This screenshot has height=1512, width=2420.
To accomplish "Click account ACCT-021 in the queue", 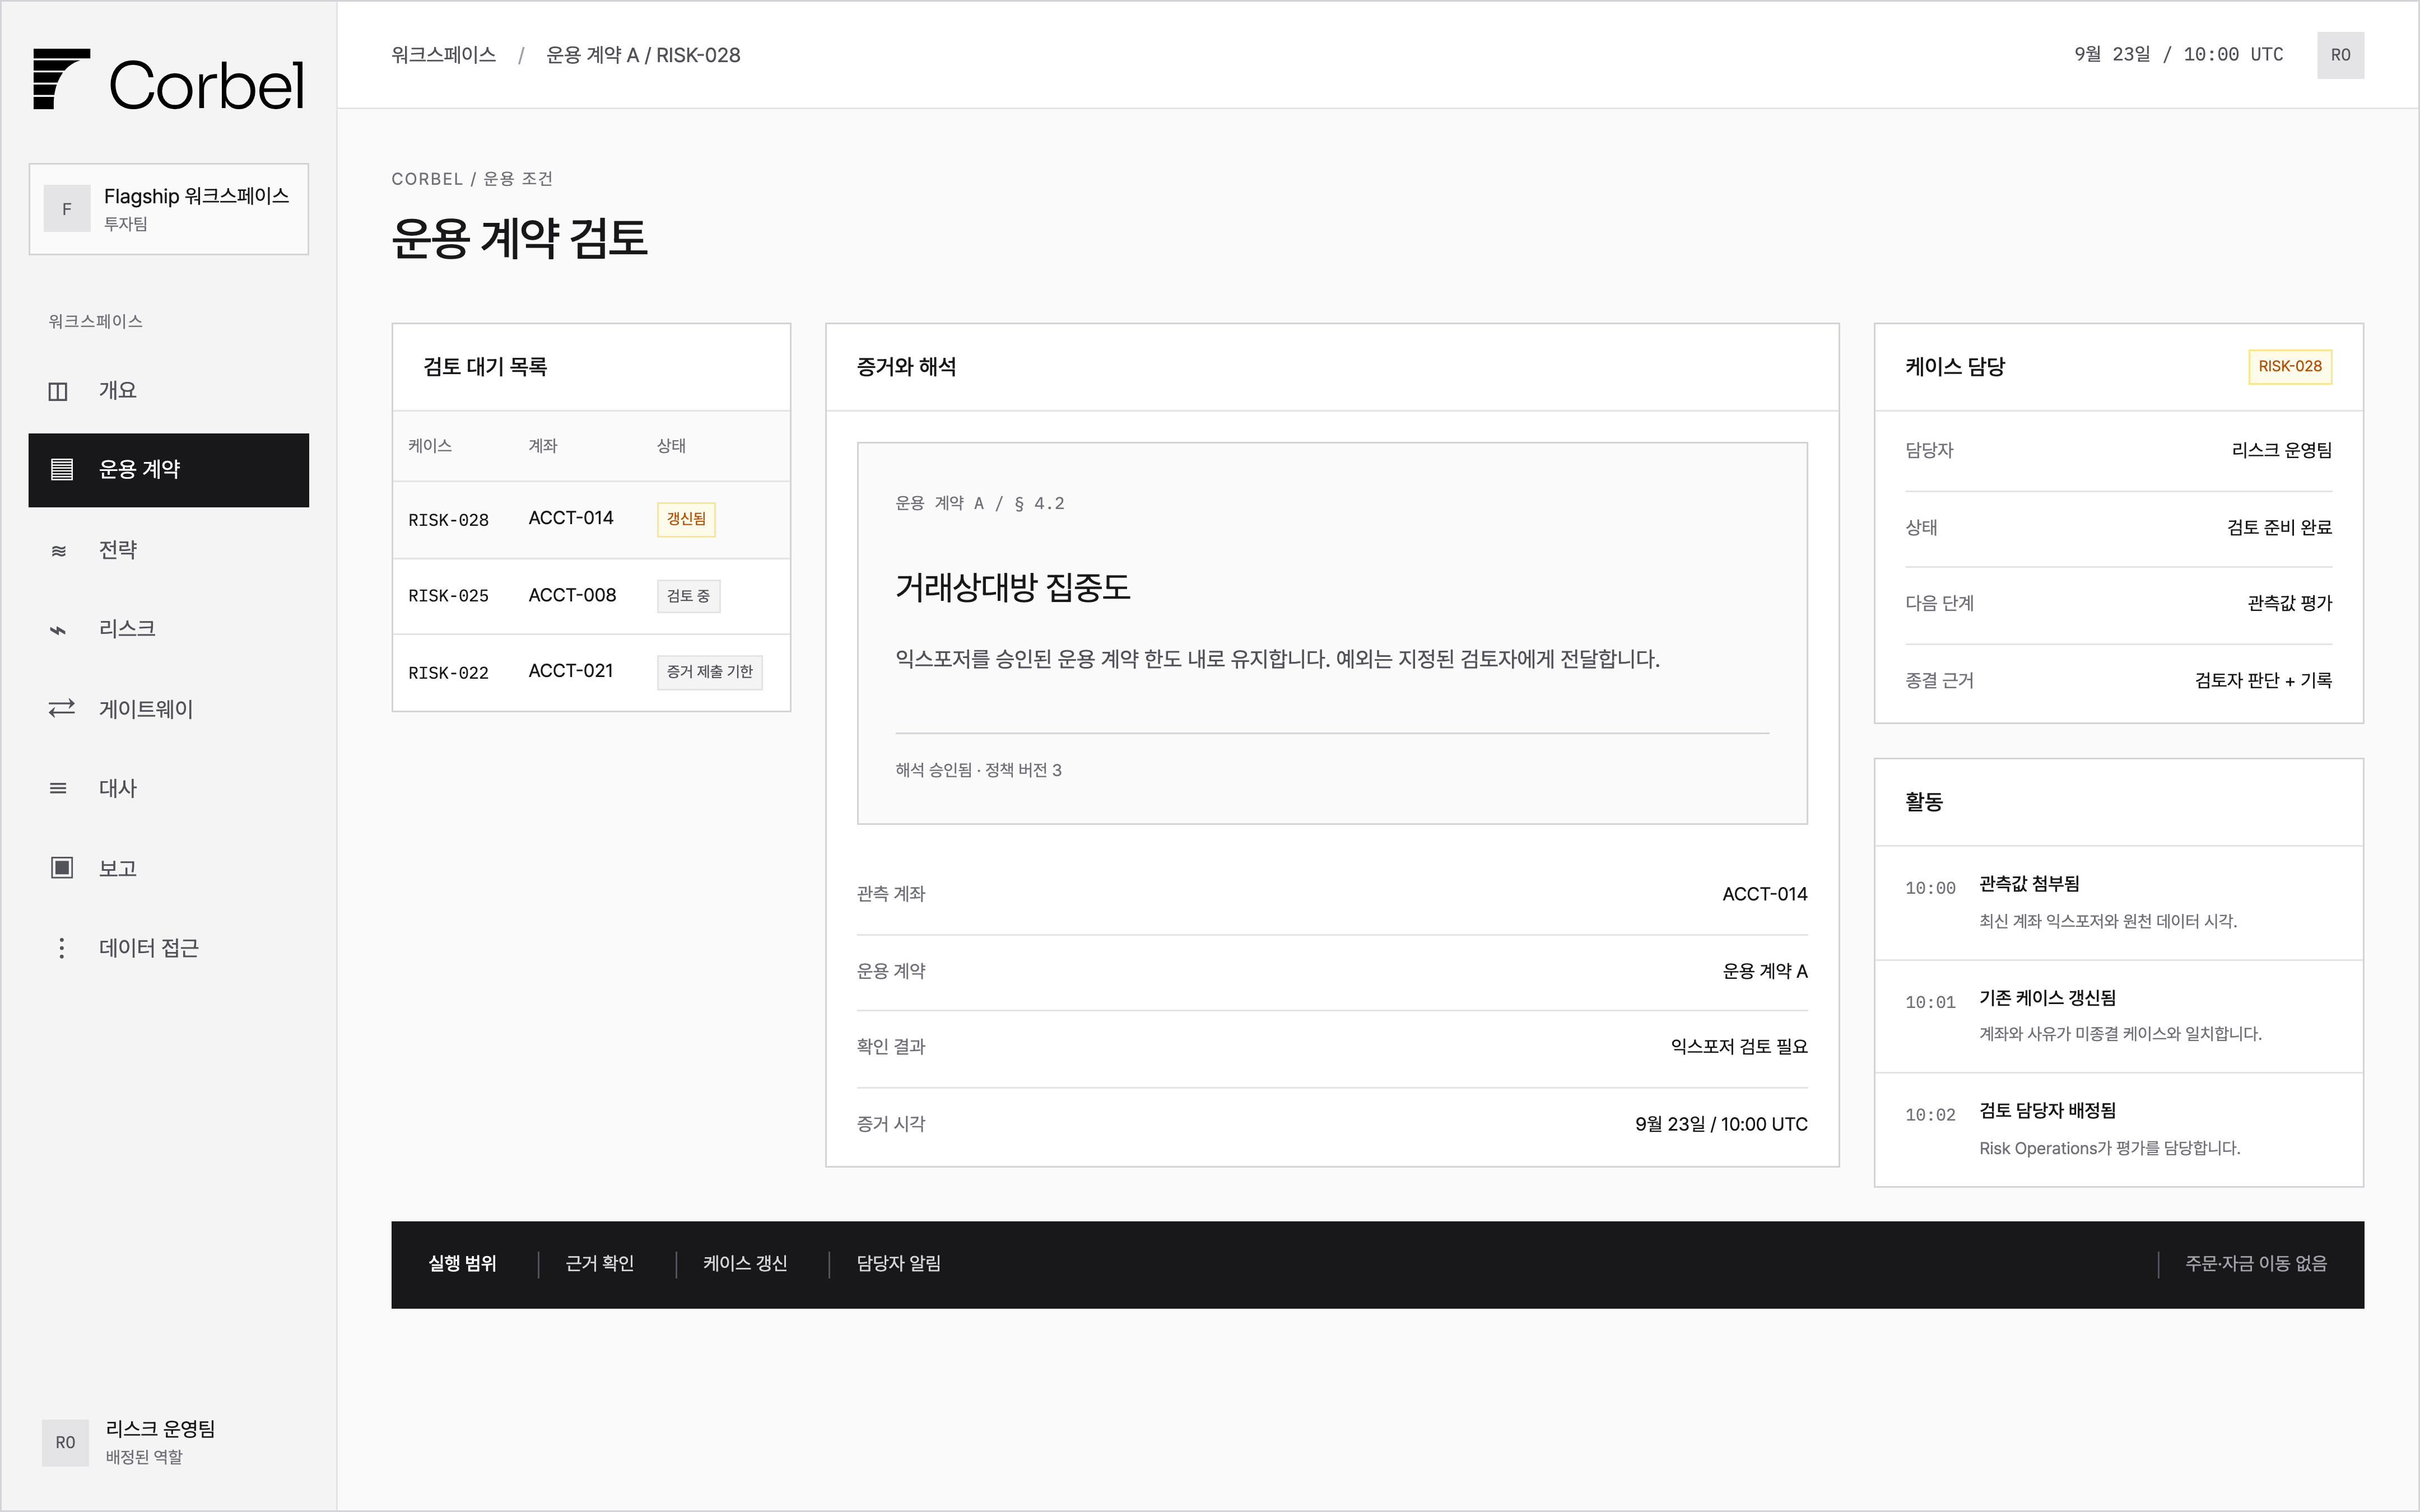I will tap(571, 671).
